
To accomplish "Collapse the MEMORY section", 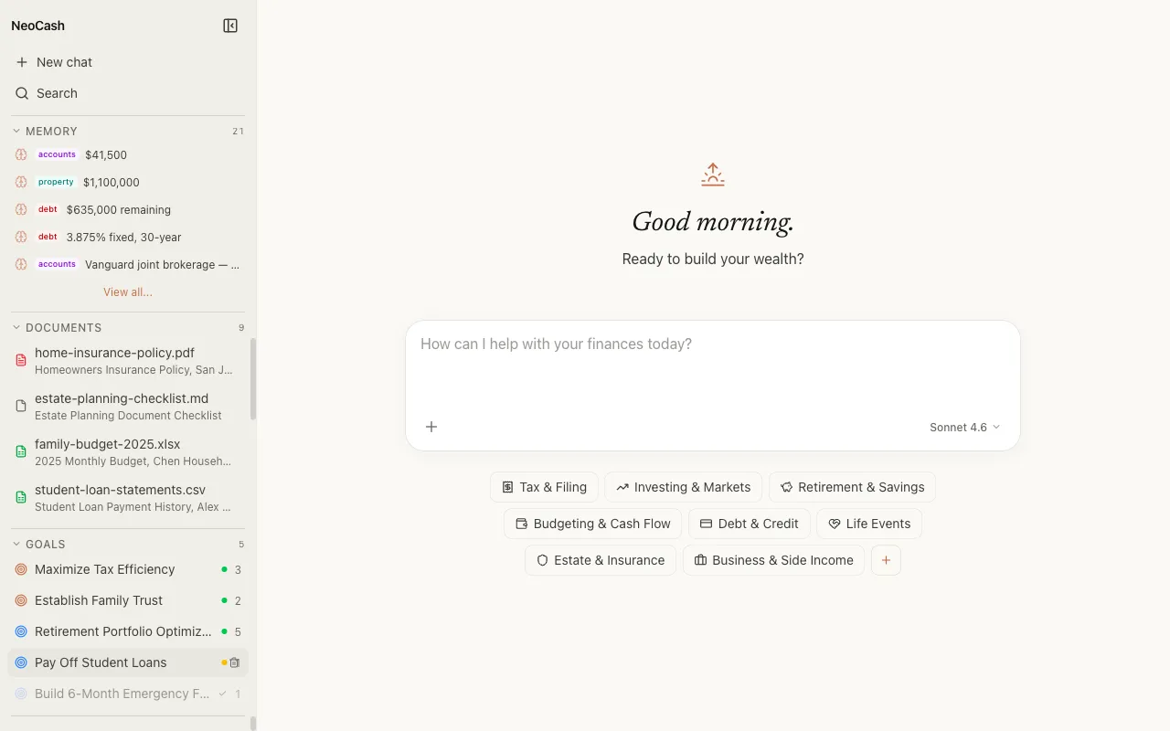I will [x=15, y=131].
